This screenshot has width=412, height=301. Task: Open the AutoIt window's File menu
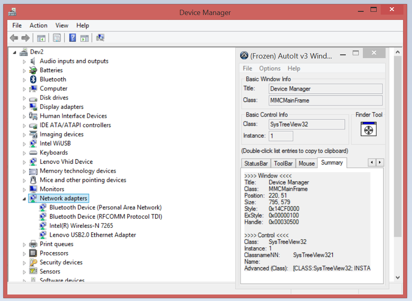[247, 68]
